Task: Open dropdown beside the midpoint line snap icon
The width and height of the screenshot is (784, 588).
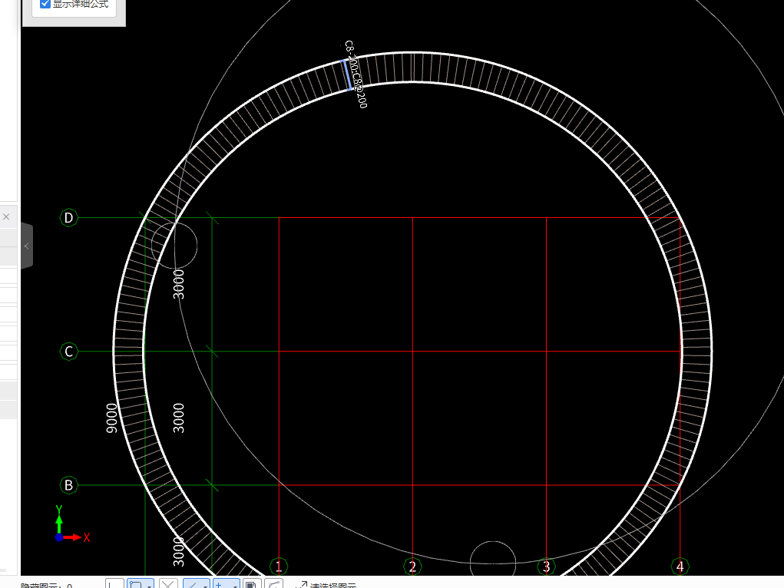Action: [206, 586]
